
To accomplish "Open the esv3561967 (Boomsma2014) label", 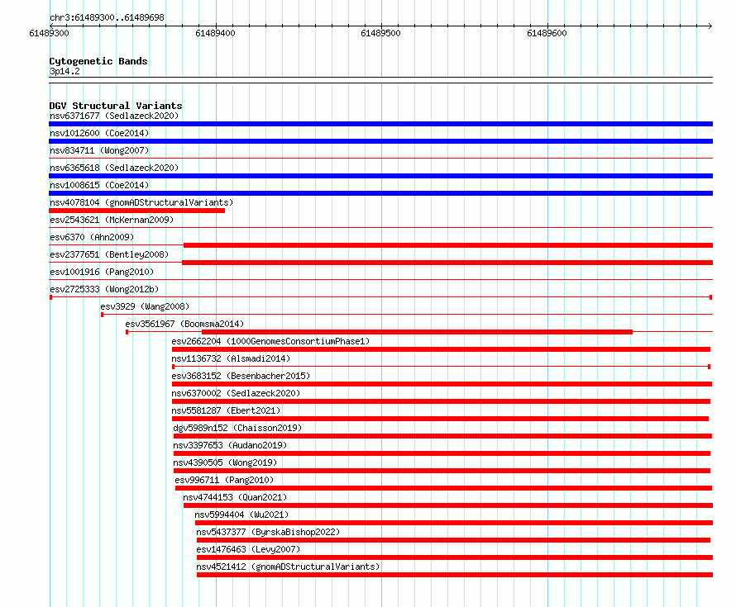I will point(184,324).
